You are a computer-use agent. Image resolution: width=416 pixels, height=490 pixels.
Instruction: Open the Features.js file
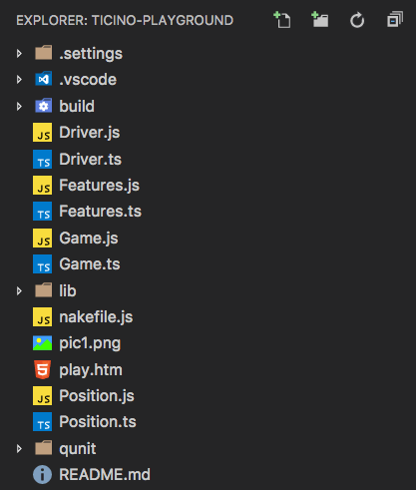(99, 186)
